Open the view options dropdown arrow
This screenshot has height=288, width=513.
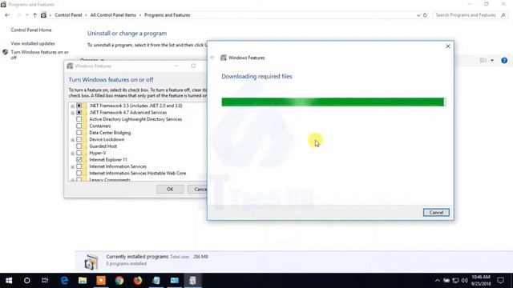click(492, 61)
